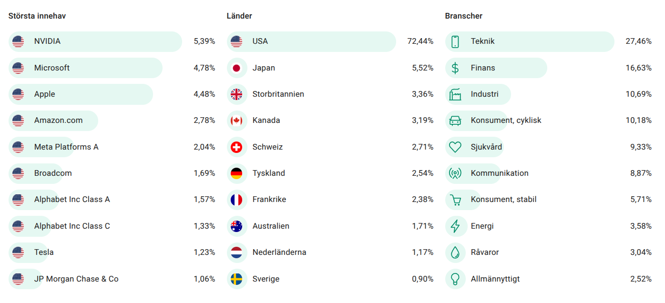Click the cyclical consumer car icon

(x=455, y=121)
